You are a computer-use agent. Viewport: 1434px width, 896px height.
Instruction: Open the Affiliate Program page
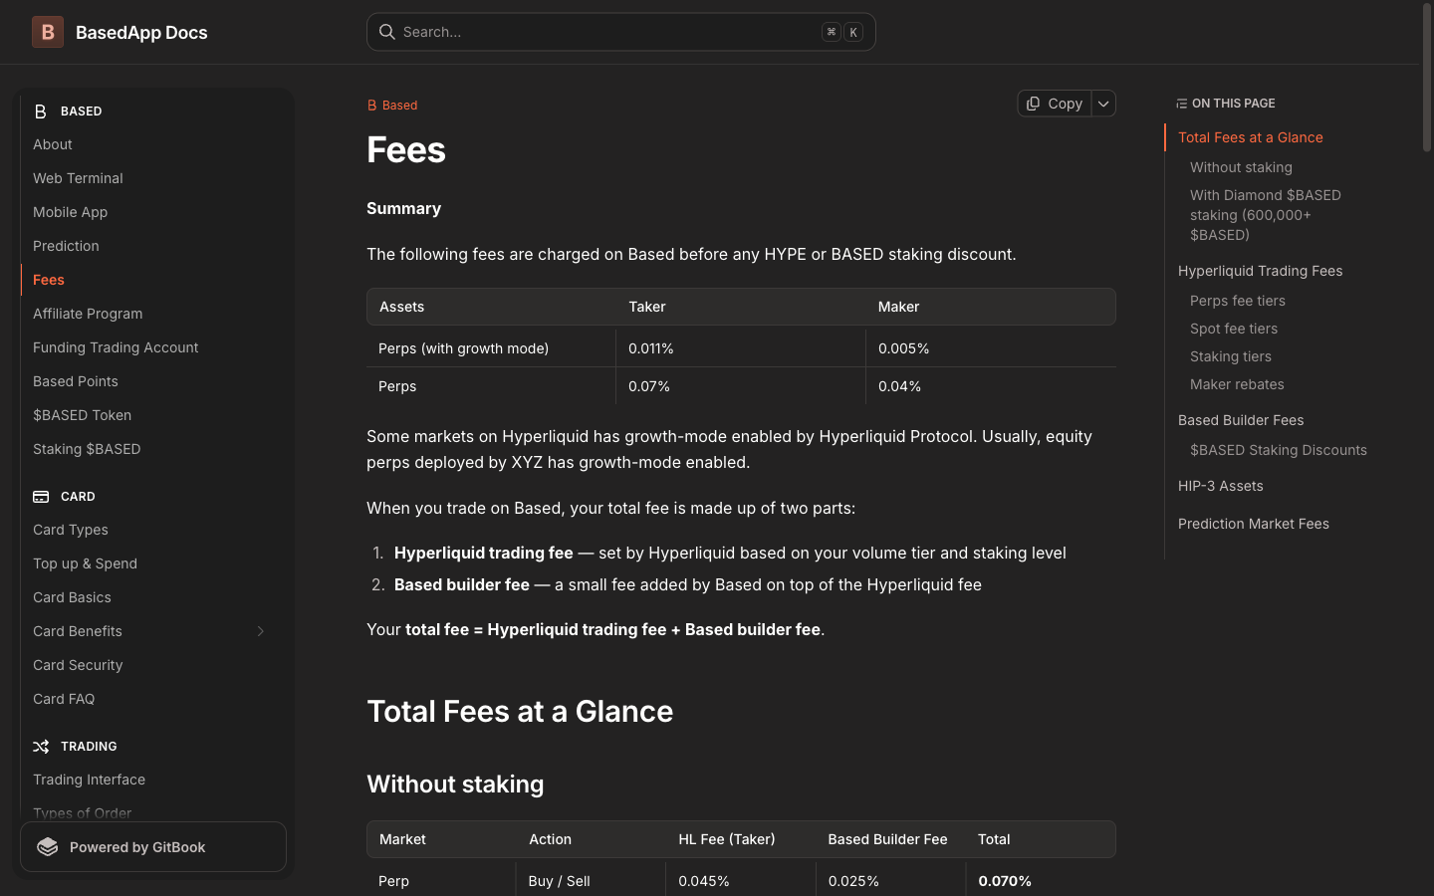pos(153,314)
